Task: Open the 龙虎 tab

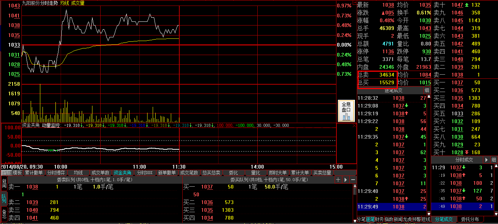Action: click(x=407, y=220)
